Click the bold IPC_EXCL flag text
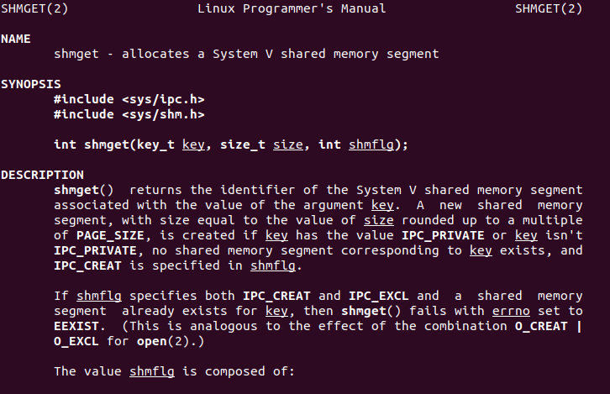This screenshot has width=610, height=394. coord(379,296)
